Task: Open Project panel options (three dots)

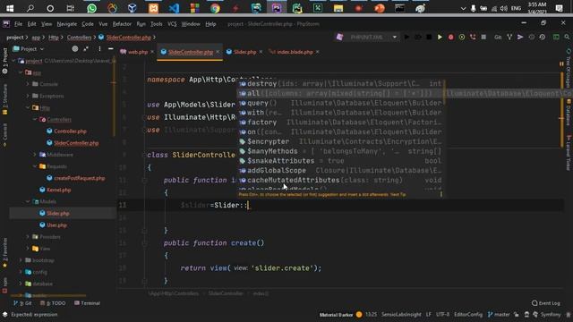Action: click(99, 48)
